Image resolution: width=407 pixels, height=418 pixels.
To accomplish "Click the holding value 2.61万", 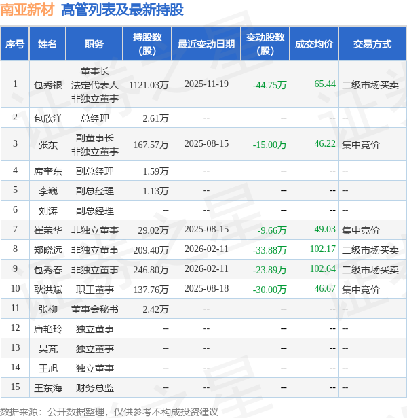I will click(155, 118).
